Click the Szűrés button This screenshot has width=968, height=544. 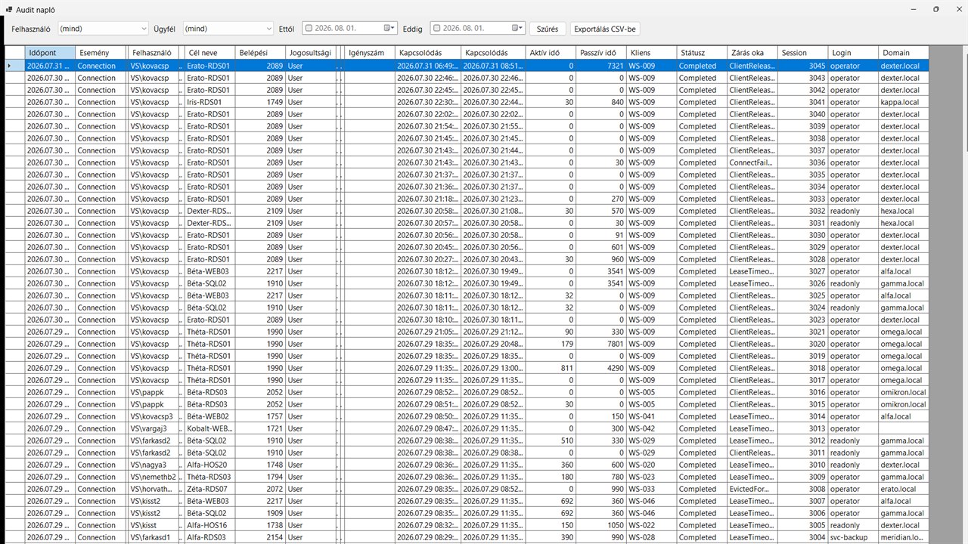coord(548,29)
